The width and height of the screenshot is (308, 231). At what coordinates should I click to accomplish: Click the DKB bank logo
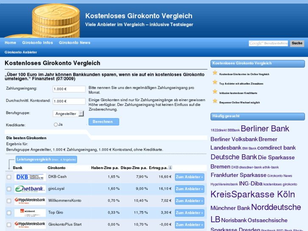pyautogui.click(x=30, y=177)
